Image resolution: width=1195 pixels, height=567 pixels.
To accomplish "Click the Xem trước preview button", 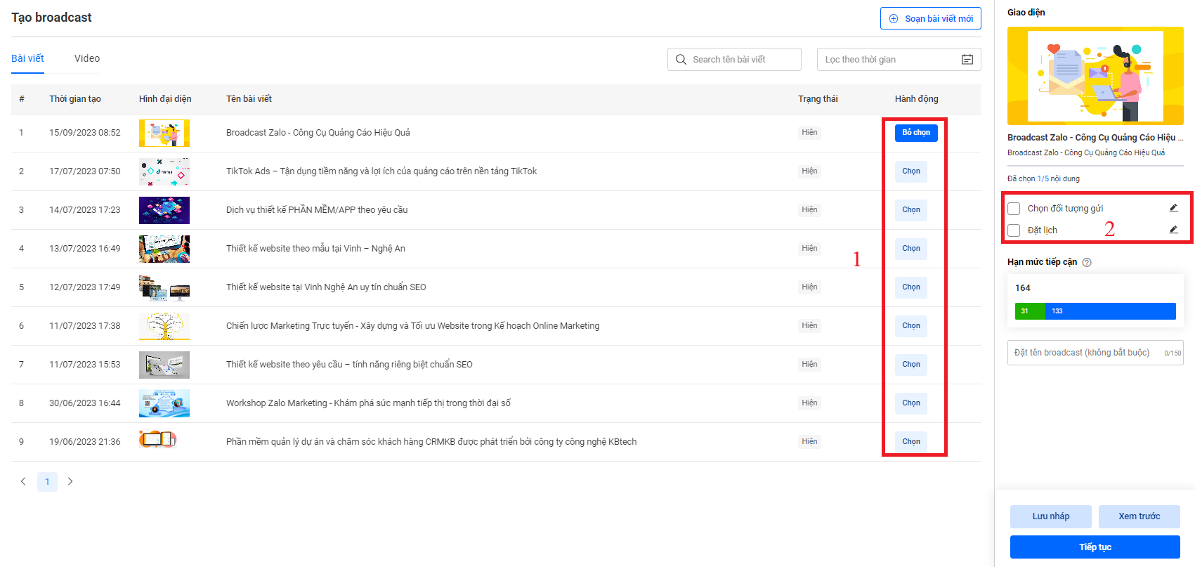I will coord(1139,516).
